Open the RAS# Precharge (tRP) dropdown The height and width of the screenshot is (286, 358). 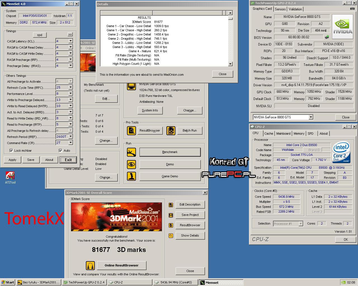70,59
